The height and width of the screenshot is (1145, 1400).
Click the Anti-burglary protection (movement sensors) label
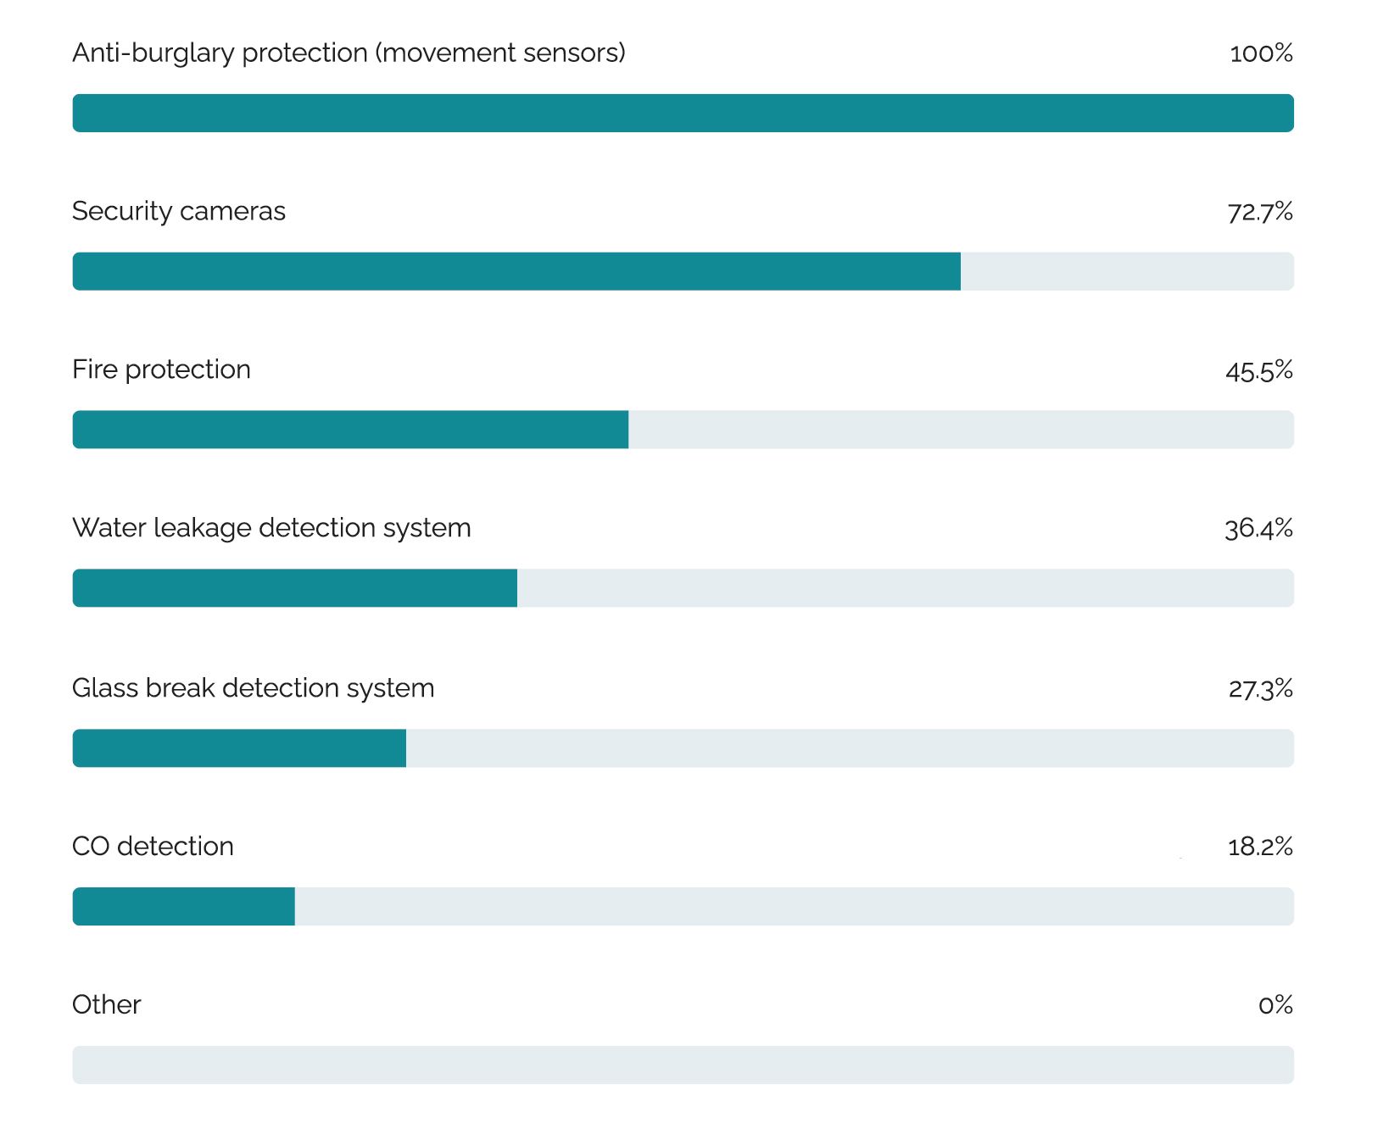(x=349, y=53)
